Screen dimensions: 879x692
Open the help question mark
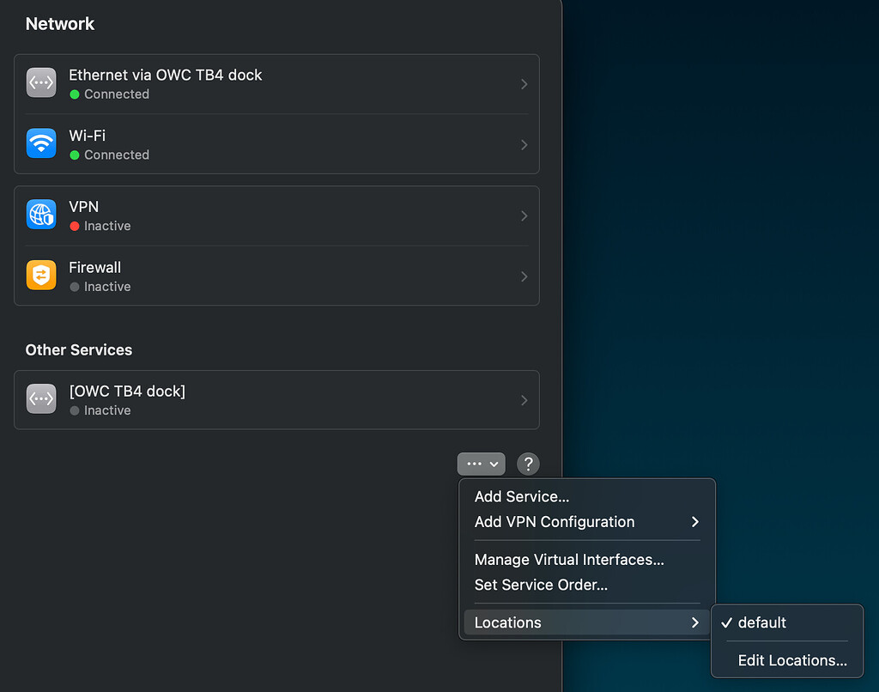pos(528,464)
